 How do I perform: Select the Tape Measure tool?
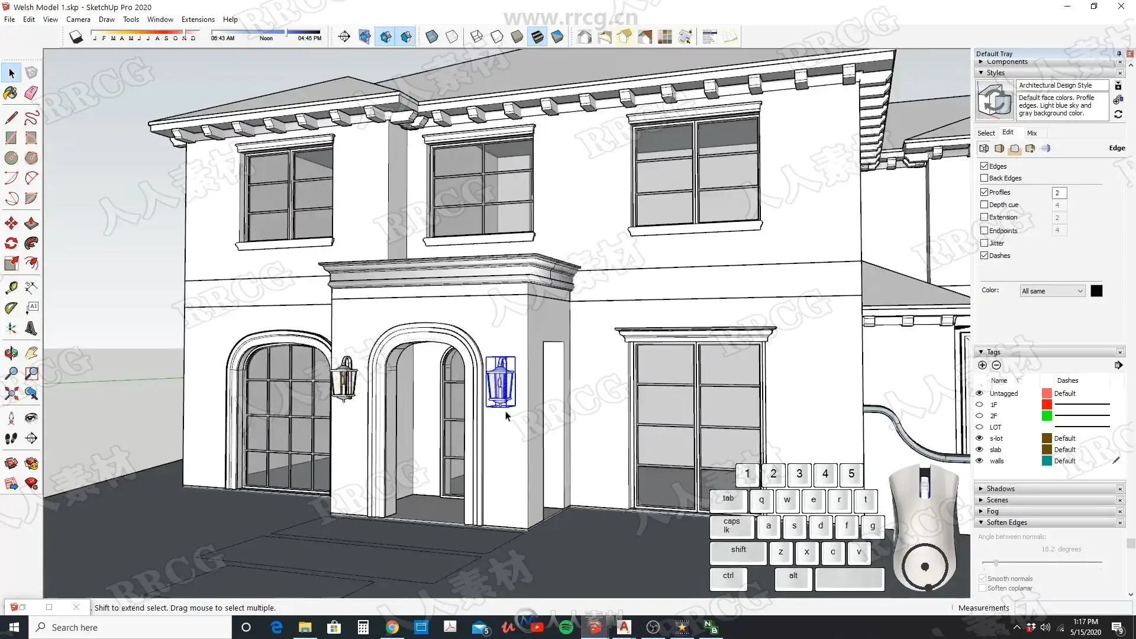coord(11,288)
